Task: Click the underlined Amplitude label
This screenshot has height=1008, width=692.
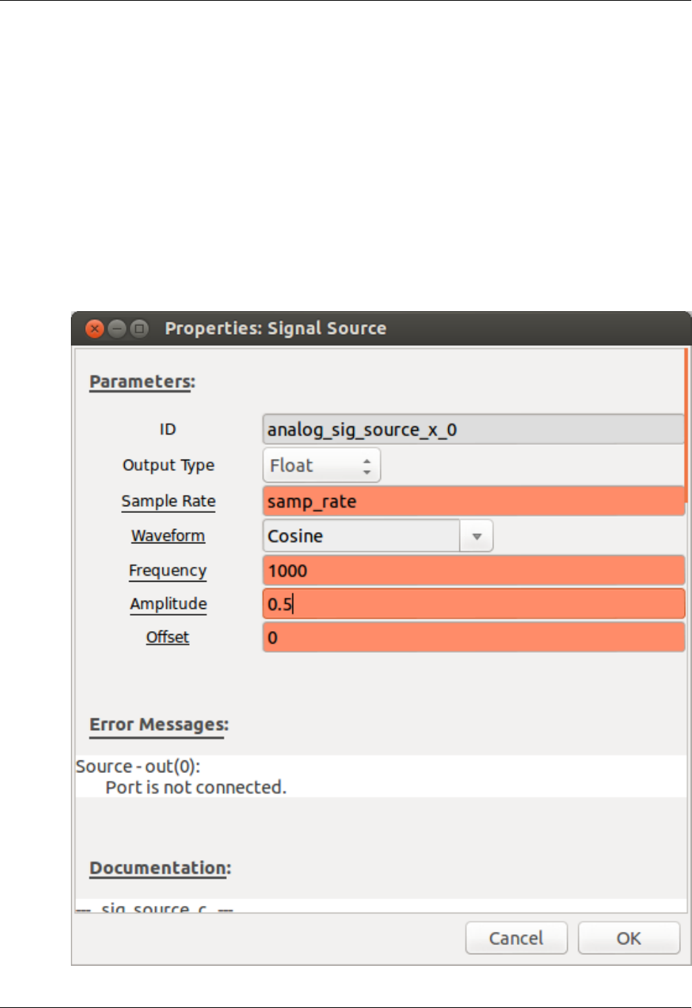Action: pos(168,604)
